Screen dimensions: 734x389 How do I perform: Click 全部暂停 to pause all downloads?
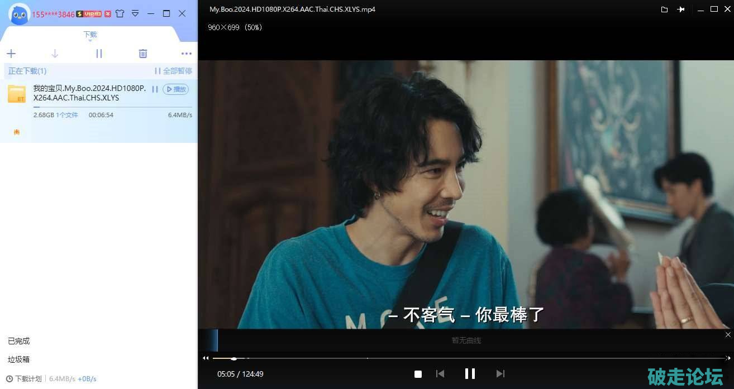point(173,71)
